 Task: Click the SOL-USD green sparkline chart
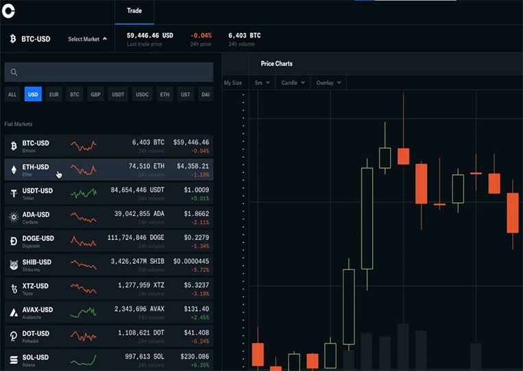pyautogui.click(x=84, y=360)
